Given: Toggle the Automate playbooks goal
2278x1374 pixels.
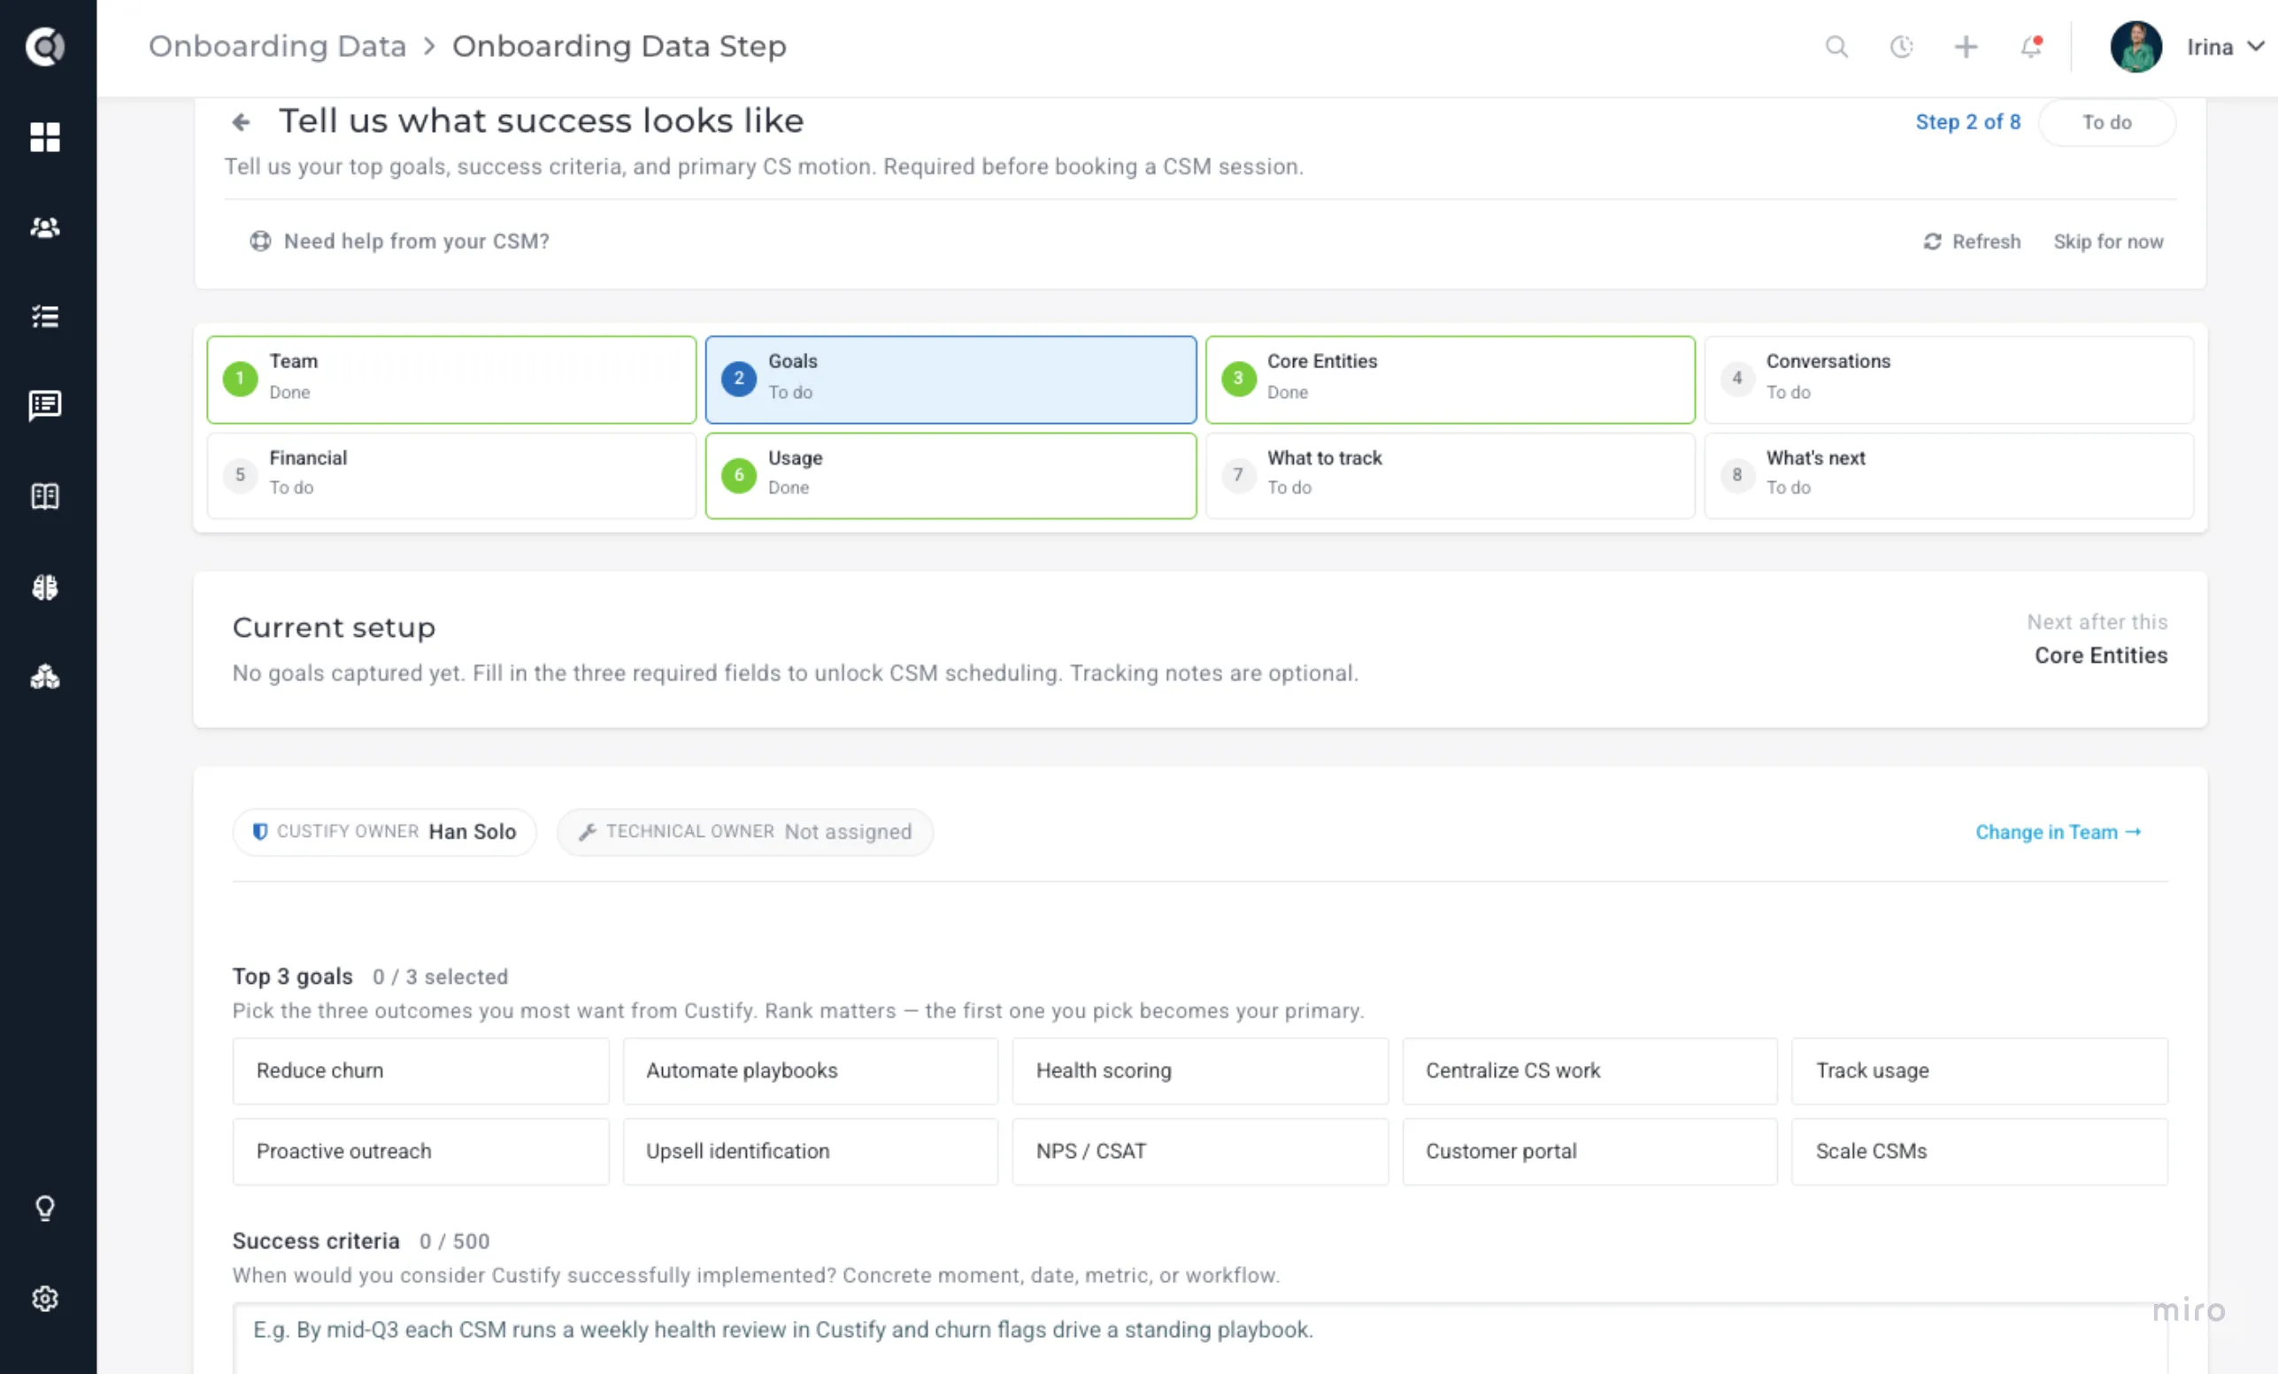Looking at the screenshot, I should (x=810, y=1071).
